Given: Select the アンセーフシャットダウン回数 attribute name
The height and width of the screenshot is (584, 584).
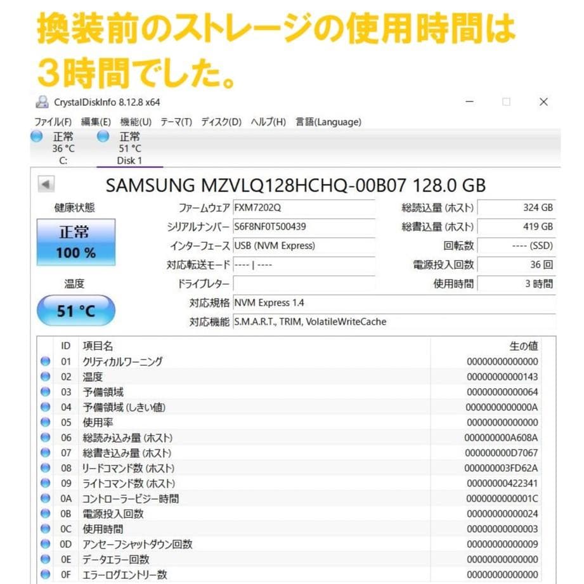Looking at the screenshot, I should click(138, 544).
